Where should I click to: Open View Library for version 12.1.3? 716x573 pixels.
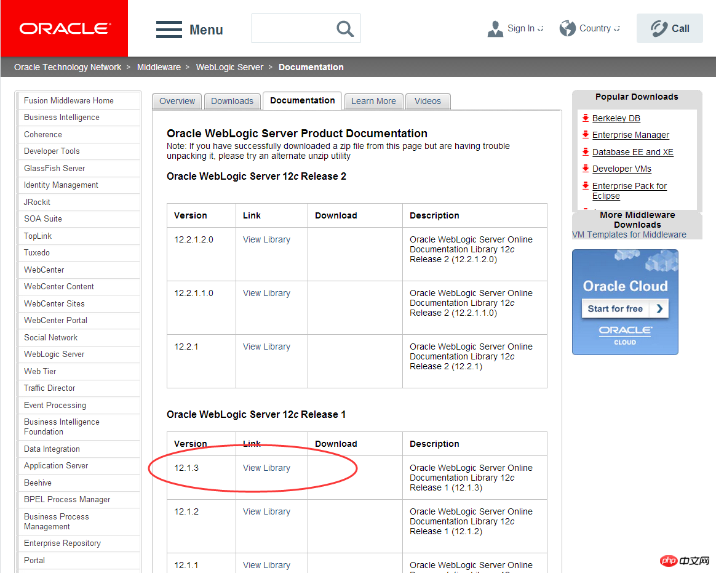(267, 468)
